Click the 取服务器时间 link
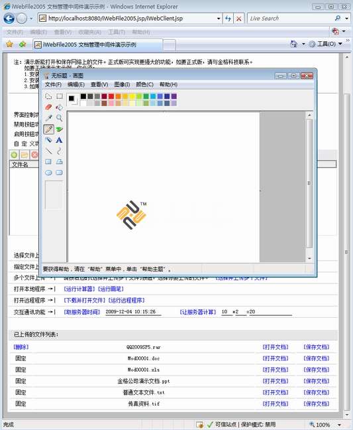Viewport: 353px width, 430px height. (82, 312)
